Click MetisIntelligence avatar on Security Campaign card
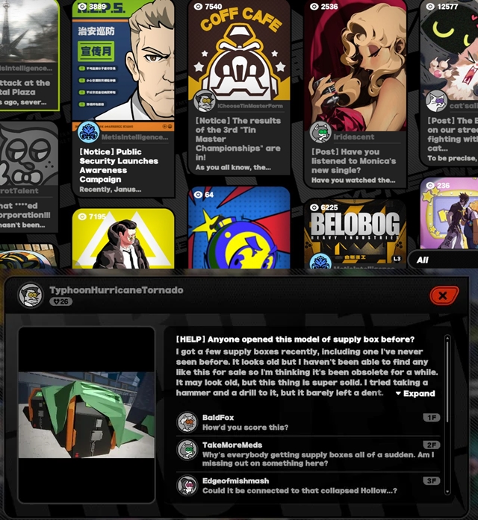Viewport: 478px width, 520px height. pyautogui.click(x=88, y=132)
